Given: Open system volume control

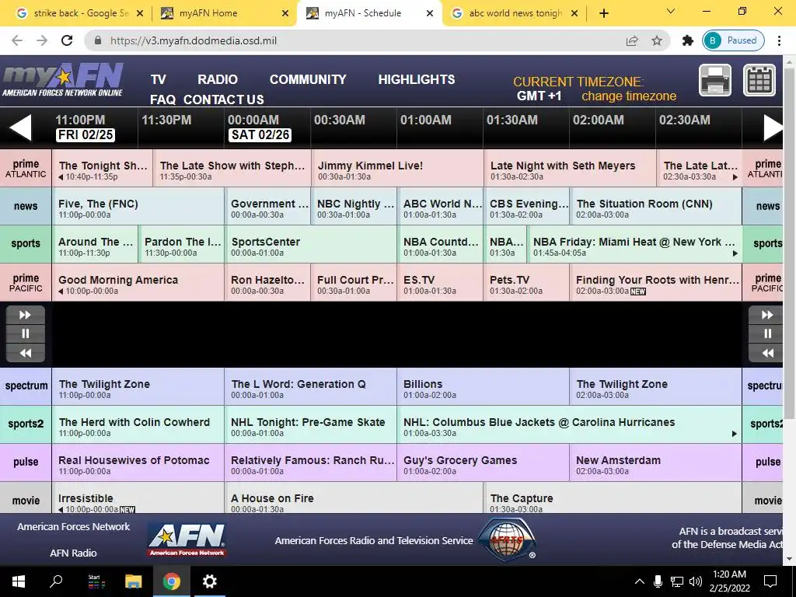Looking at the screenshot, I should pyautogui.click(x=696, y=581).
